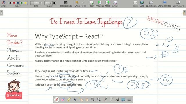Click 'Makes maintenance and refactoring' line
The height and width of the screenshot is (104, 186).
(x=76, y=61)
